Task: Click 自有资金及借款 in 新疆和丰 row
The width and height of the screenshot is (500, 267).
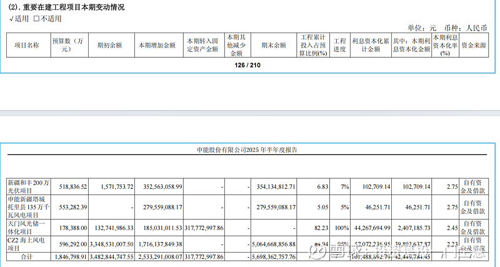Action: tap(472, 186)
